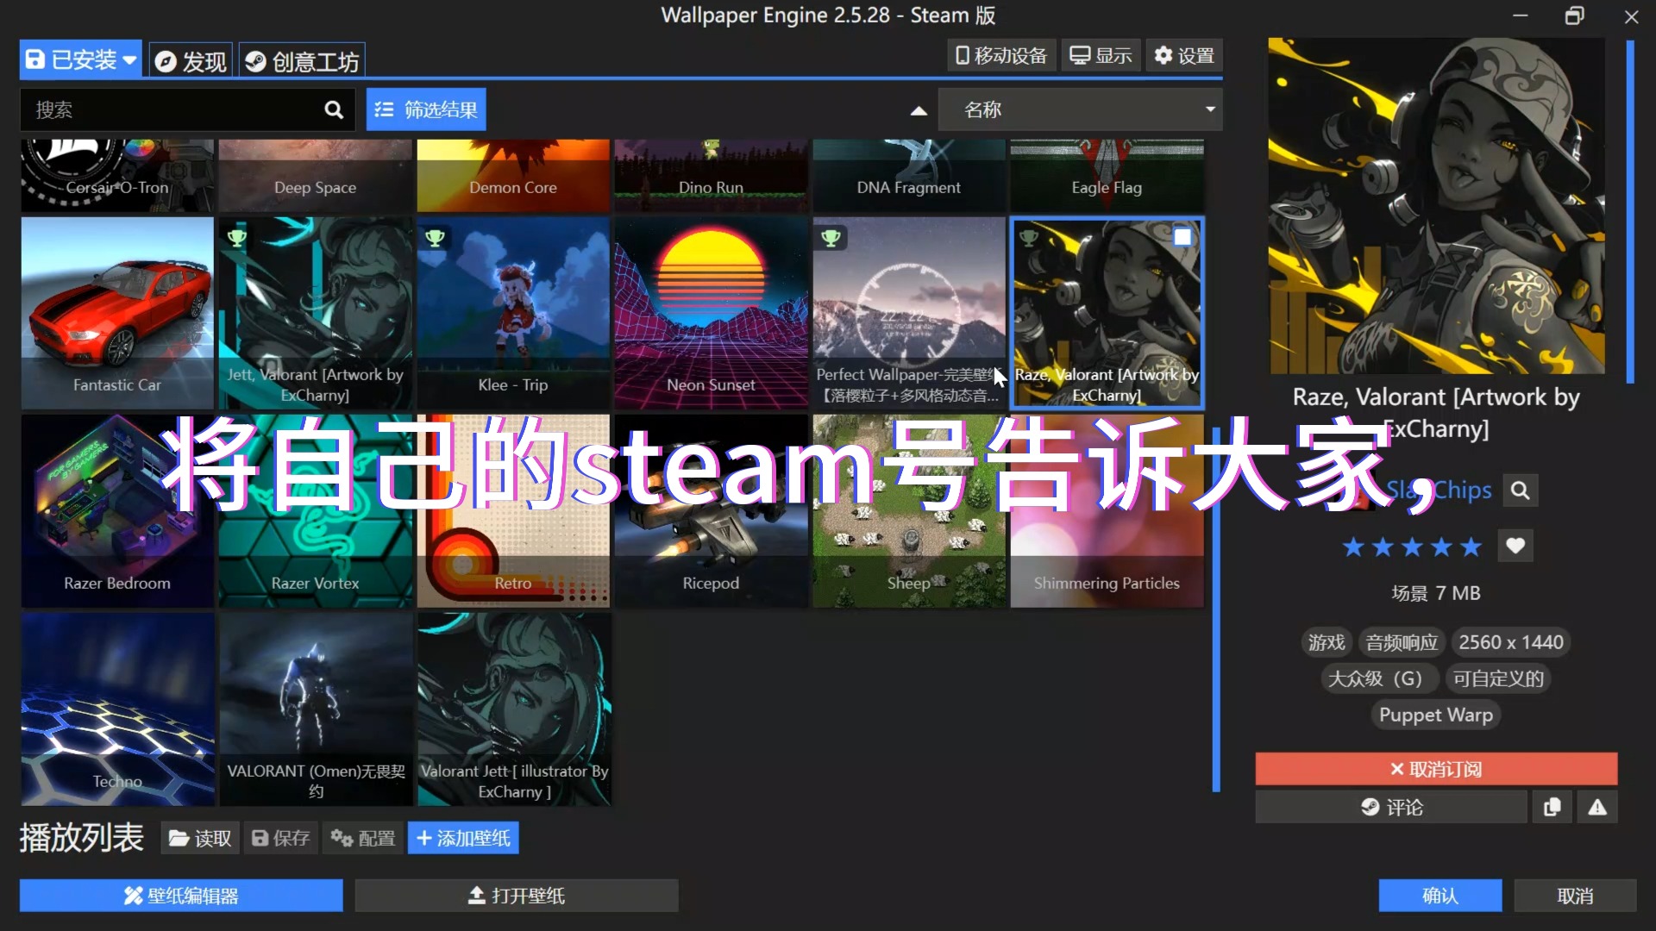Report wallpaper with warning triangle icon

pyautogui.click(x=1597, y=807)
